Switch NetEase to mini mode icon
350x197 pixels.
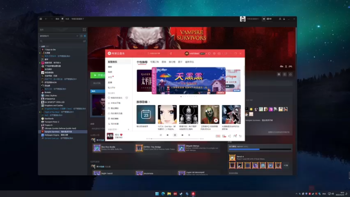pyautogui.click(x=226, y=53)
